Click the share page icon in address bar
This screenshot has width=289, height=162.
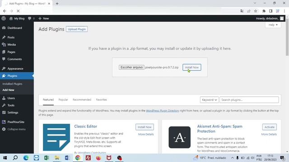click(x=249, y=11)
